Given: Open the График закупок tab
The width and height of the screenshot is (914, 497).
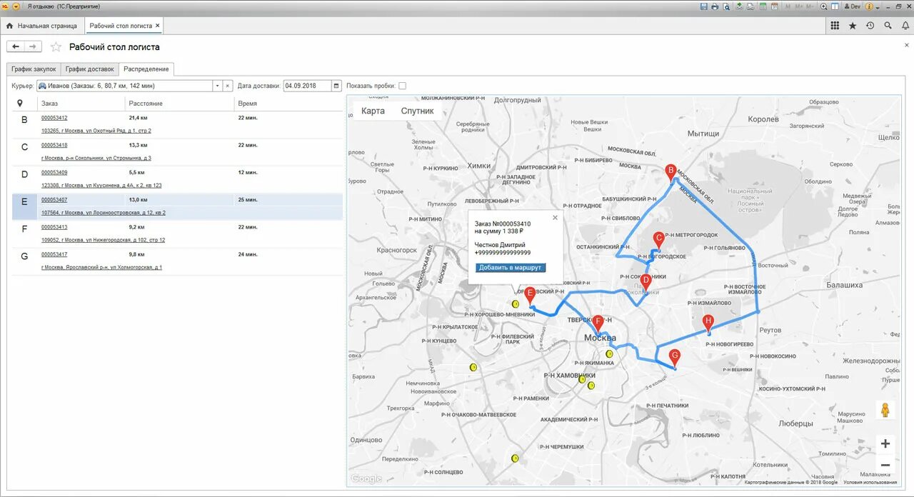Looking at the screenshot, I should (x=34, y=69).
